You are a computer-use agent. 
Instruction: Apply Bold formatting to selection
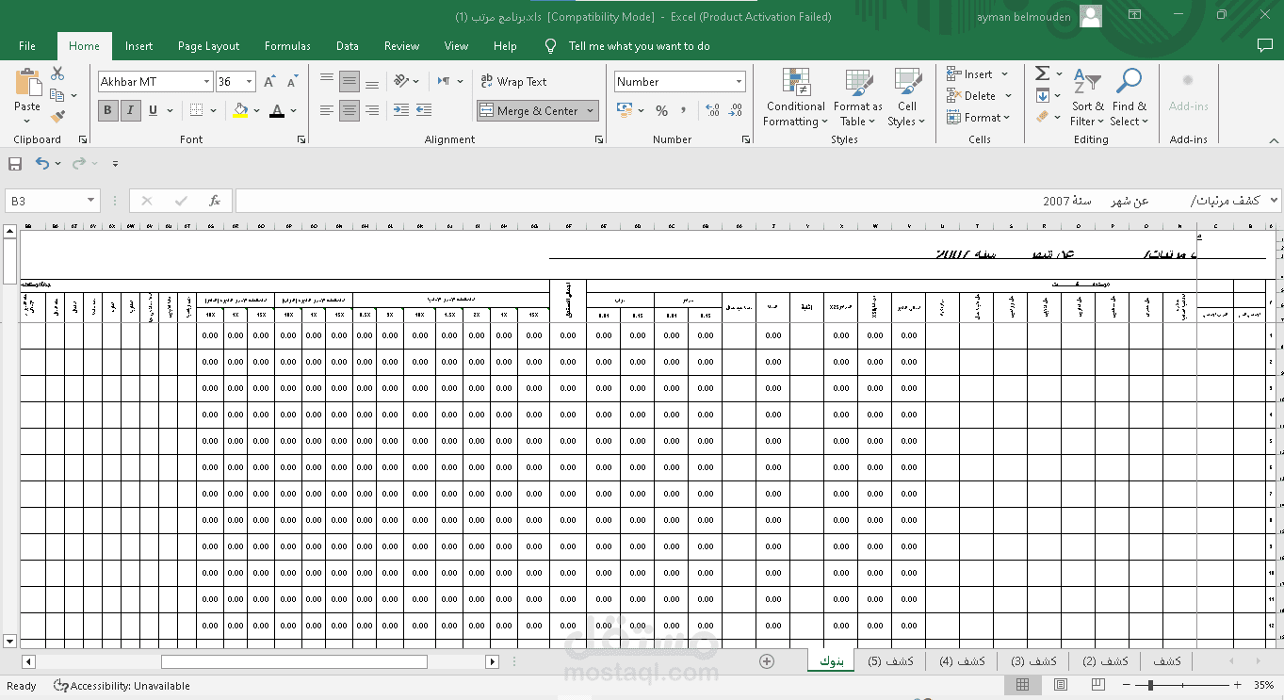tap(107, 110)
